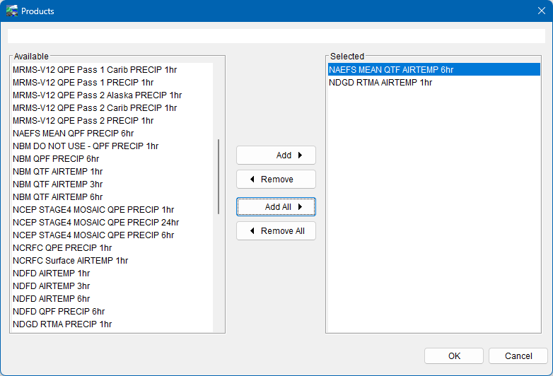This screenshot has height=376, width=553.
Task: Select NCEP STAGE4 MOSAIC QPE PRECIP 24hr
Action: [x=112, y=222]
